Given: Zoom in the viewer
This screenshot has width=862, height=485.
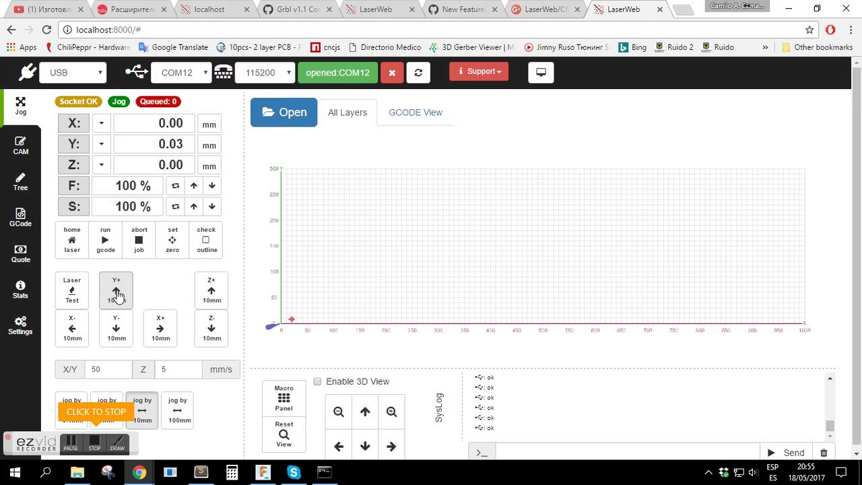Looking at the screenshot, I should [391, 412].
